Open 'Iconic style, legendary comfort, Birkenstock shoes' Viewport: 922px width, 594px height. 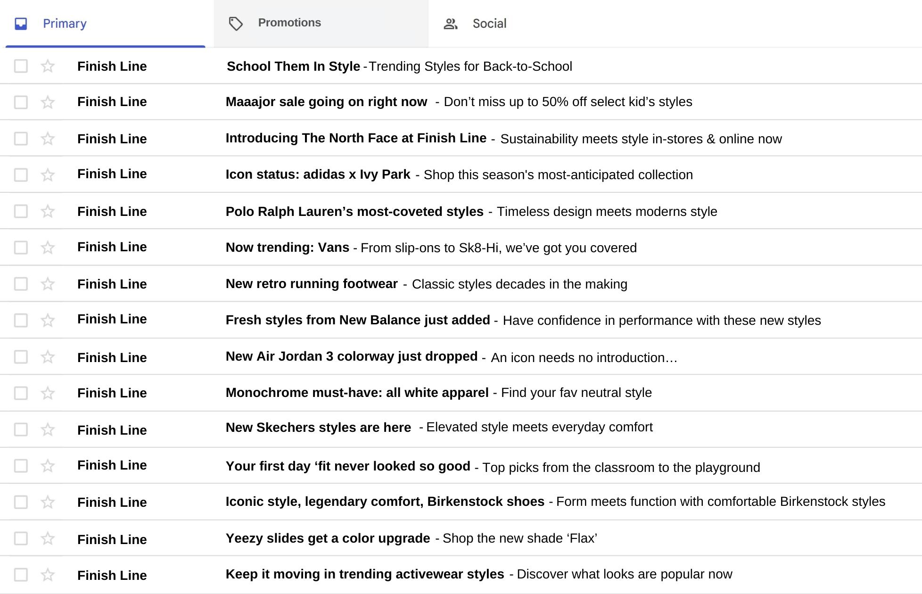click(385, 502)
